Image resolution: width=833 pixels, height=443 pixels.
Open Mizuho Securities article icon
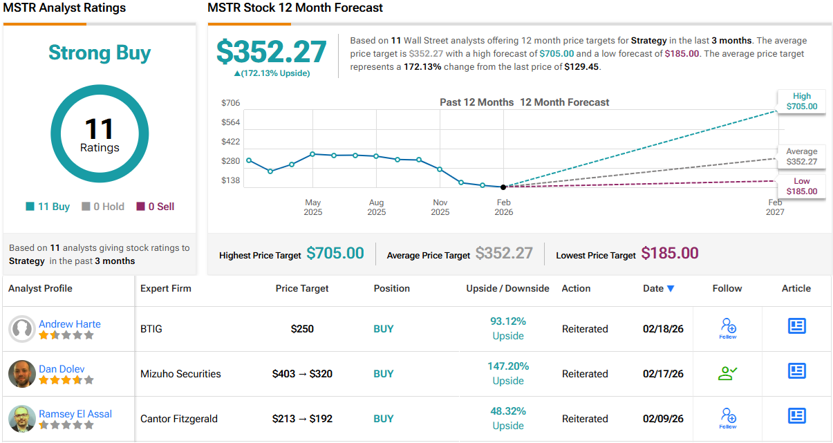tap(796, 371)
